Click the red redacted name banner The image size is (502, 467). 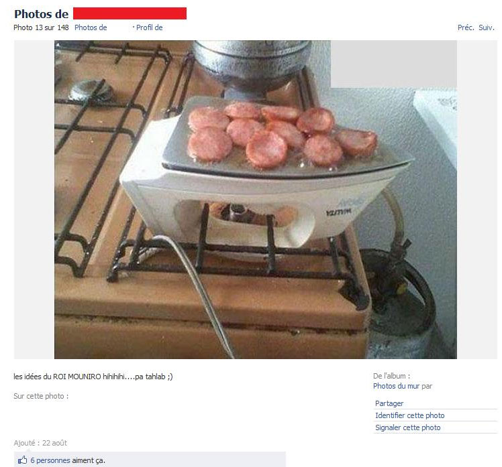(x=130, y=14)
